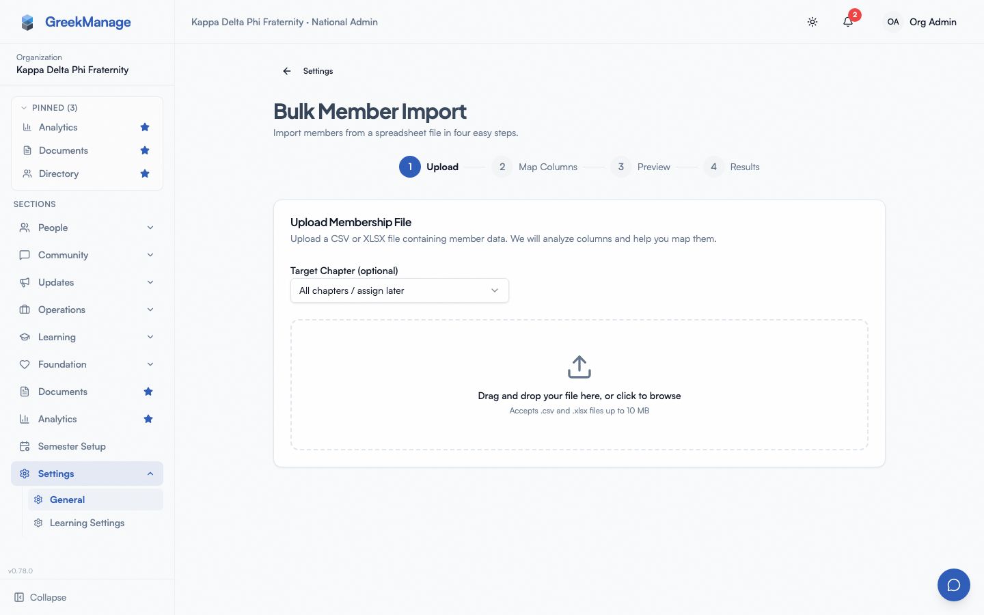Select General under Settings

click(96, 500)
